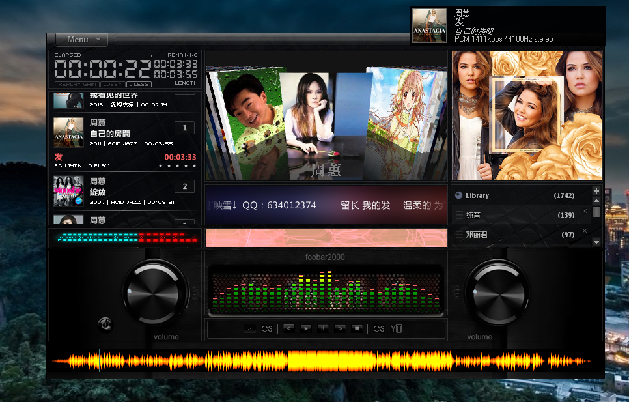629x402 pixels.
Task: Remove the 邓丽君 playlist with its X
Action: pos(585,230)
